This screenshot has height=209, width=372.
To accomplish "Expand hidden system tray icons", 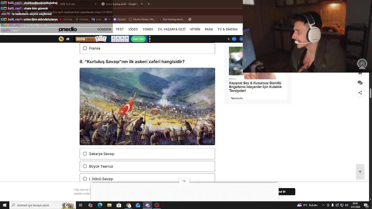I will 323,205.
